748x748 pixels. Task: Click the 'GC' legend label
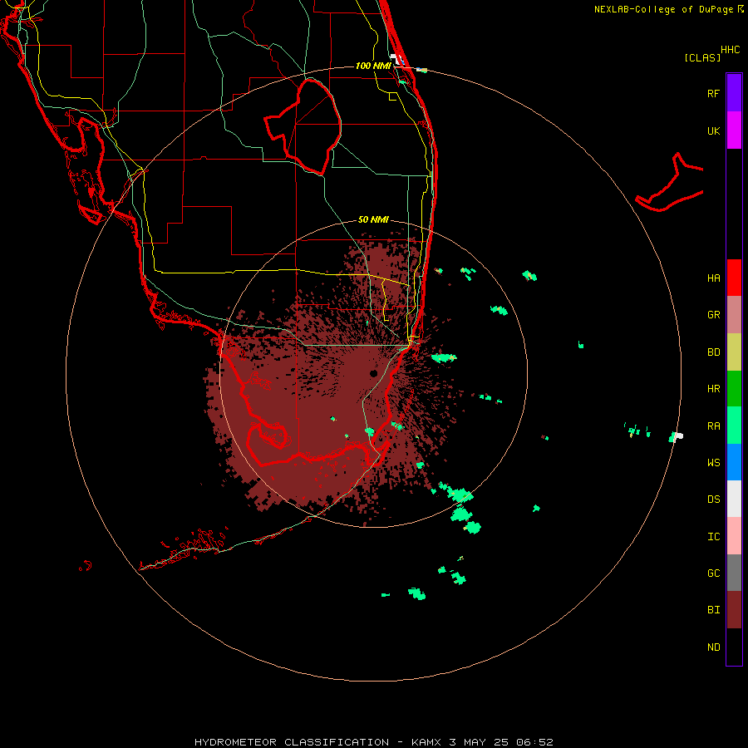pos(713,573)
